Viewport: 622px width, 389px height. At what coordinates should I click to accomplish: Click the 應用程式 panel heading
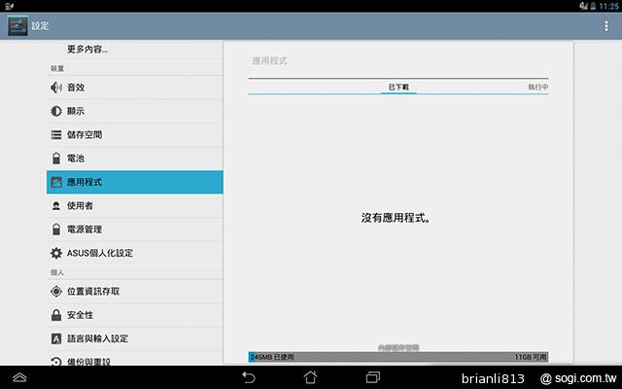(270, 60)
